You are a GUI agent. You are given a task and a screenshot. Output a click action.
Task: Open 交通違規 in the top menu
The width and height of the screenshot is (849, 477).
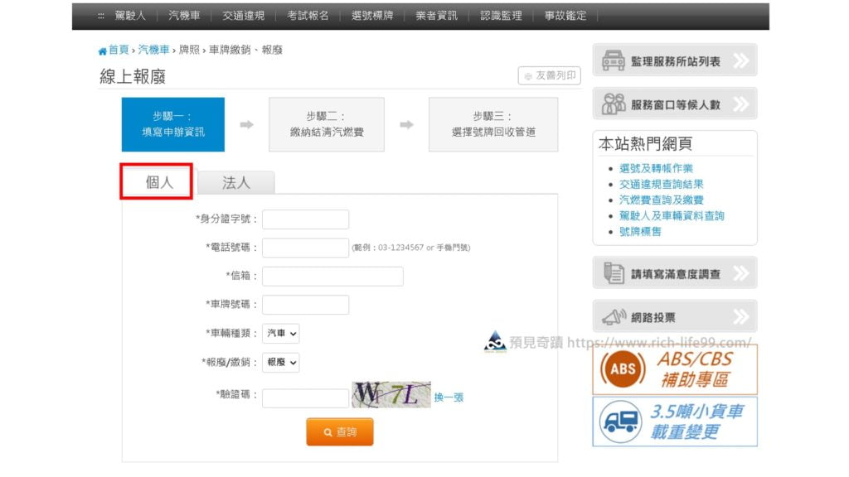(244, 16)
